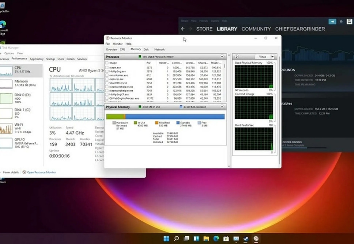Click Fewer details in Task Manager
Screen dimensions: 354x244
click(11, 172)
